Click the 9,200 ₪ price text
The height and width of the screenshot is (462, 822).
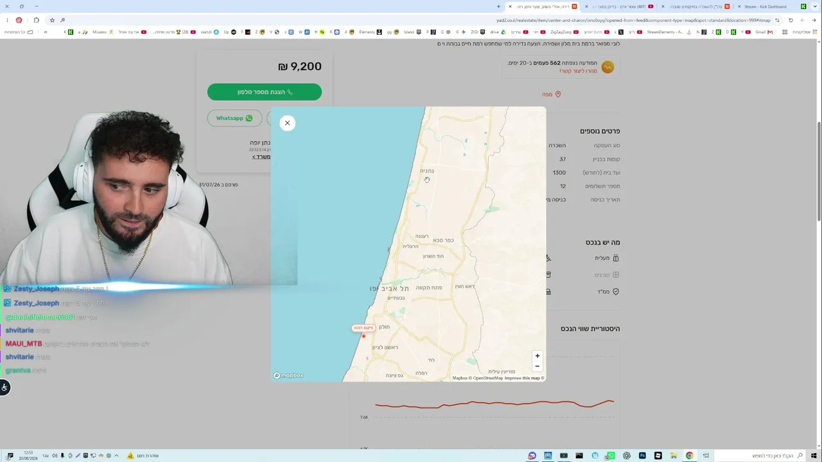(300, 66)
